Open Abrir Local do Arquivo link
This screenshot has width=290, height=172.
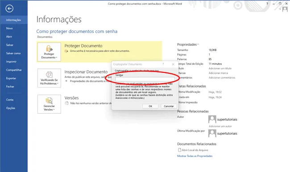195,150
